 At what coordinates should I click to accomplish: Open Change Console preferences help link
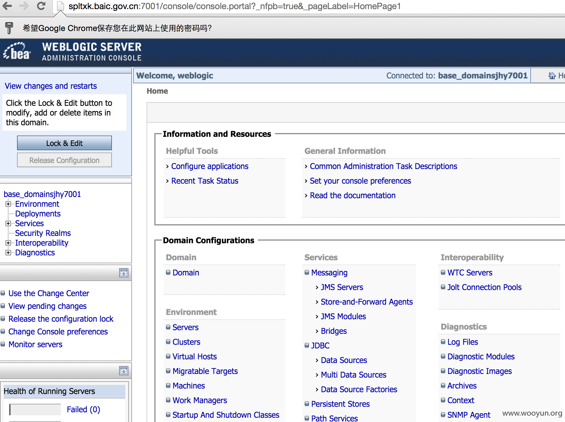pos(58,332)
